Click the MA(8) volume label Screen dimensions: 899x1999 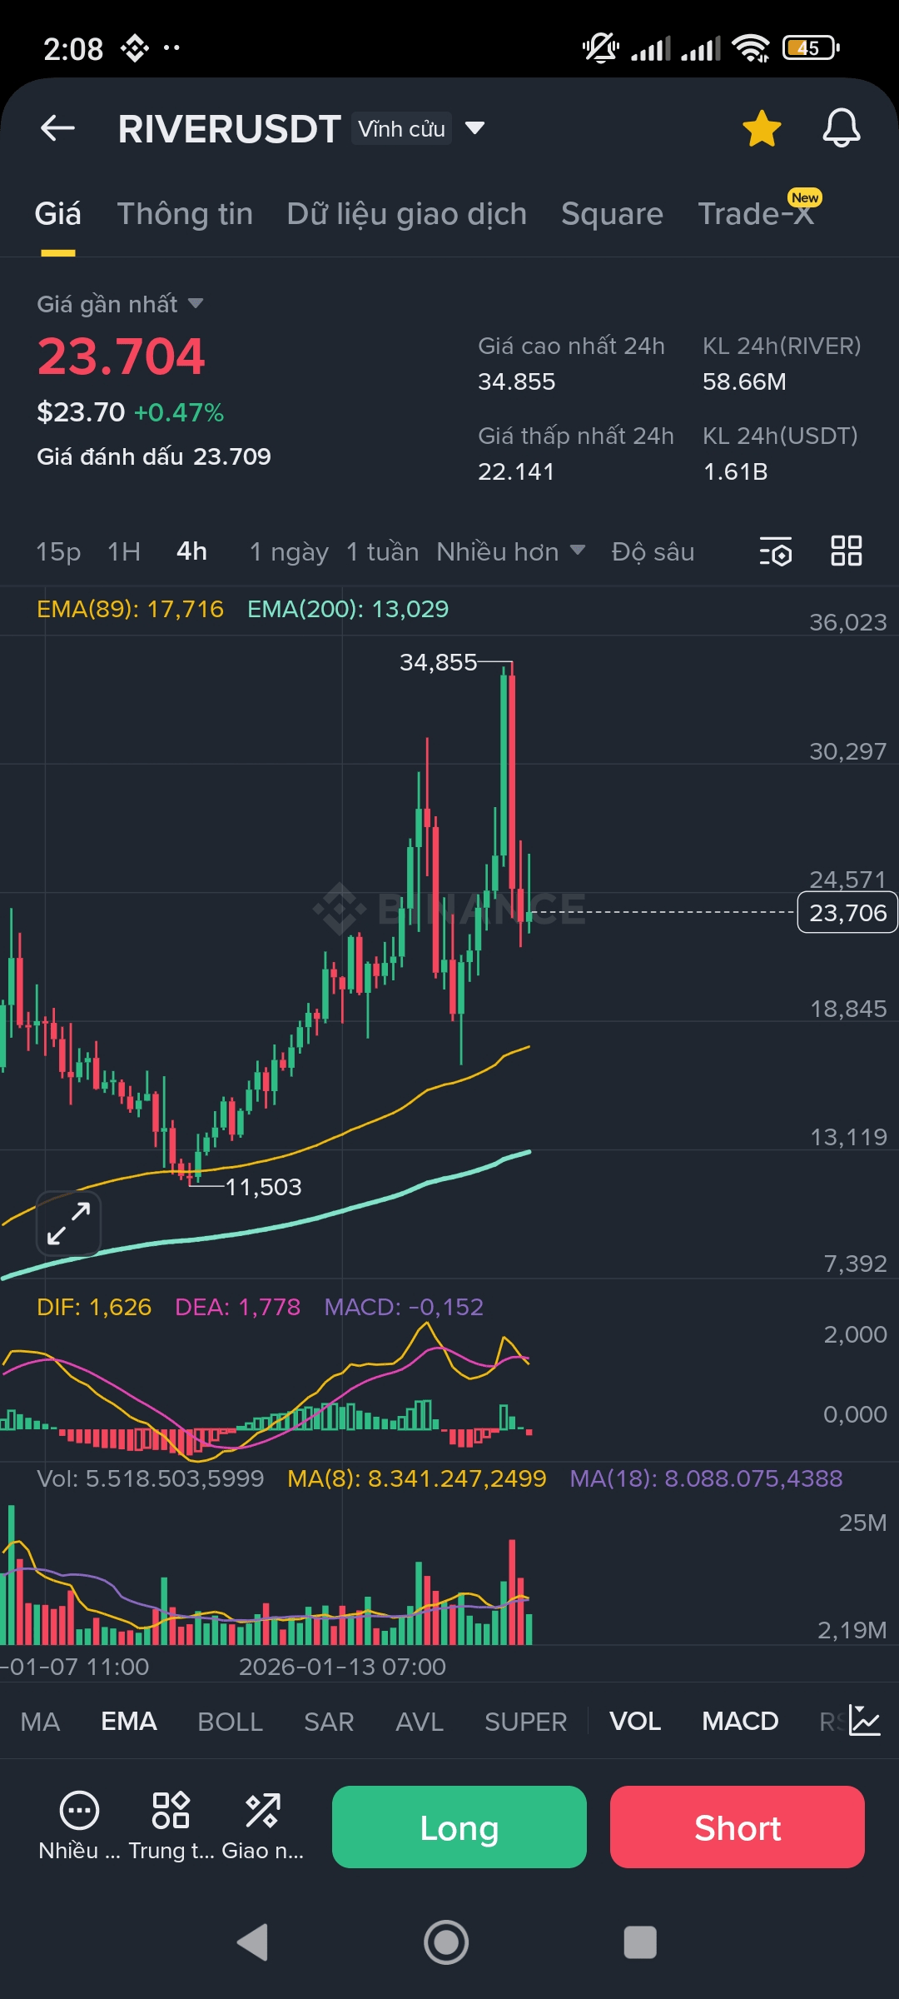(417, 1478)
